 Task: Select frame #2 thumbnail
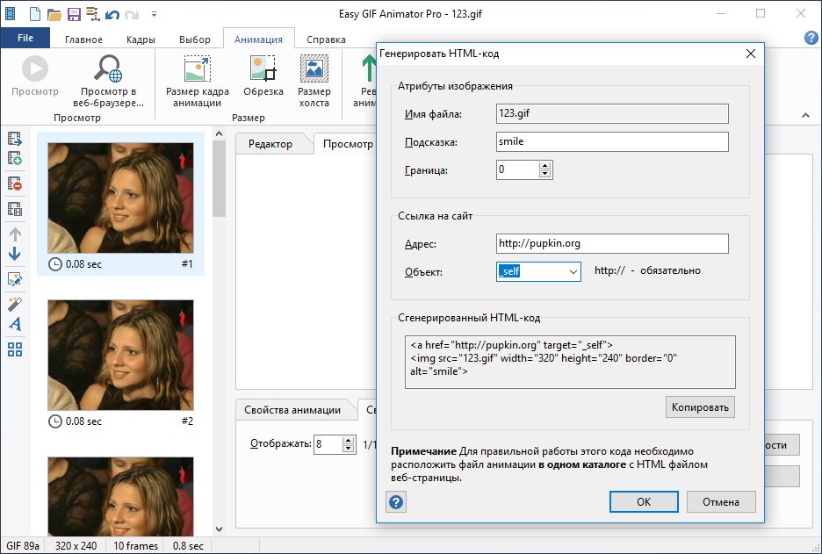(120, 356)
